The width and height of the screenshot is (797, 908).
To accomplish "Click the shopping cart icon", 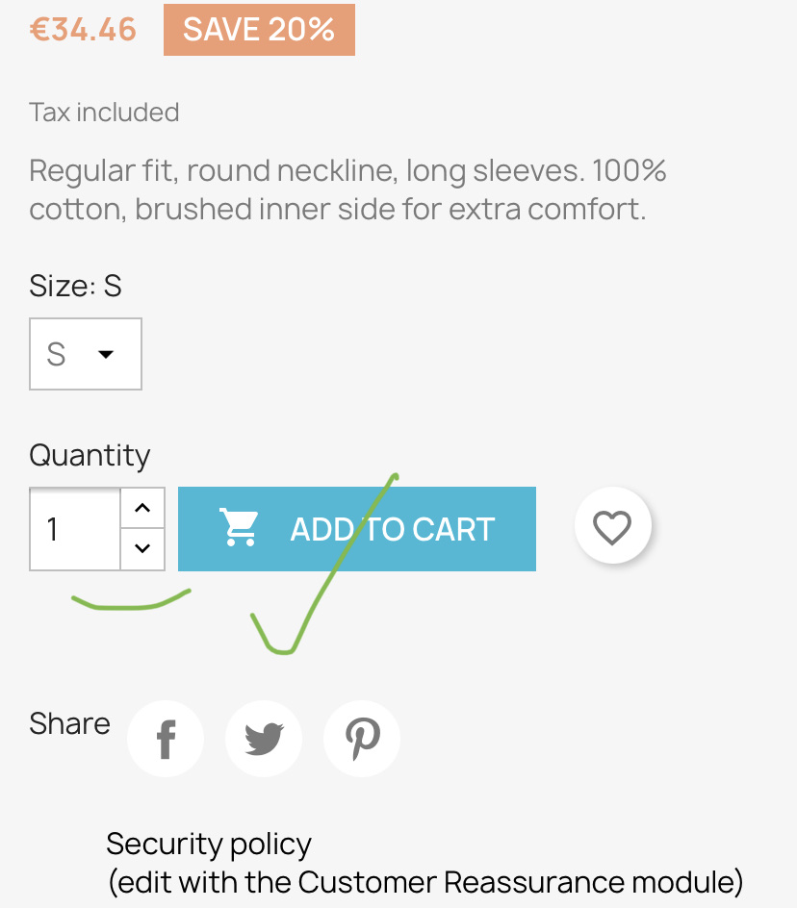I will (237, 527).
